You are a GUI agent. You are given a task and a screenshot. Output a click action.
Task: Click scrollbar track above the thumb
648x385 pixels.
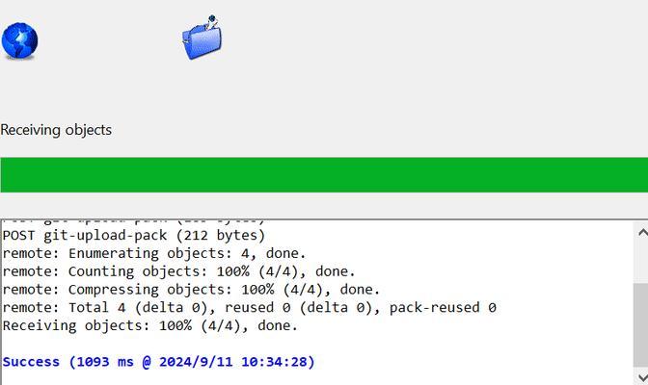(641, 263)
